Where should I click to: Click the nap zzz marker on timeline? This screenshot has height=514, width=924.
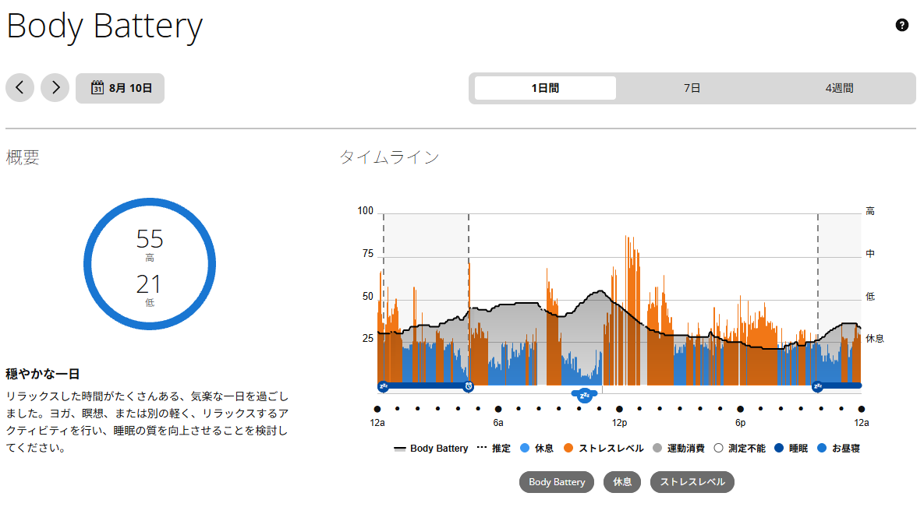tap(585, 395)
